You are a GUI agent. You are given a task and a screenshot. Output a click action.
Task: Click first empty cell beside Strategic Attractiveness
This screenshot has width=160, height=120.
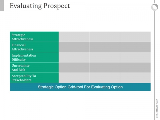(74, 37)
